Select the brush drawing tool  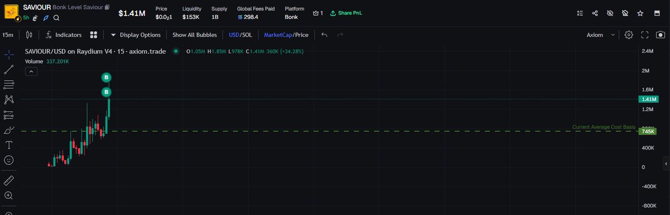click(9, 130)
